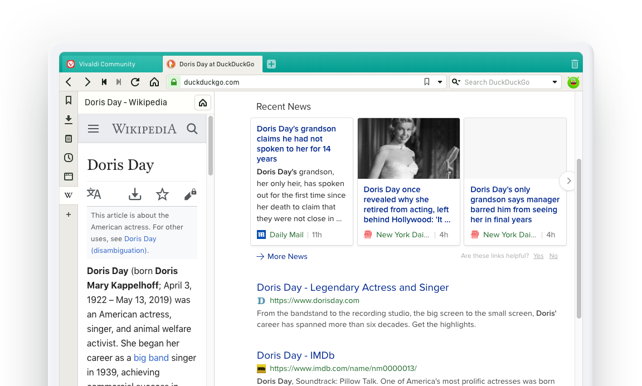
Task: Open the Wikipedia hamburger menu
Action: click(x=93, y=129)
